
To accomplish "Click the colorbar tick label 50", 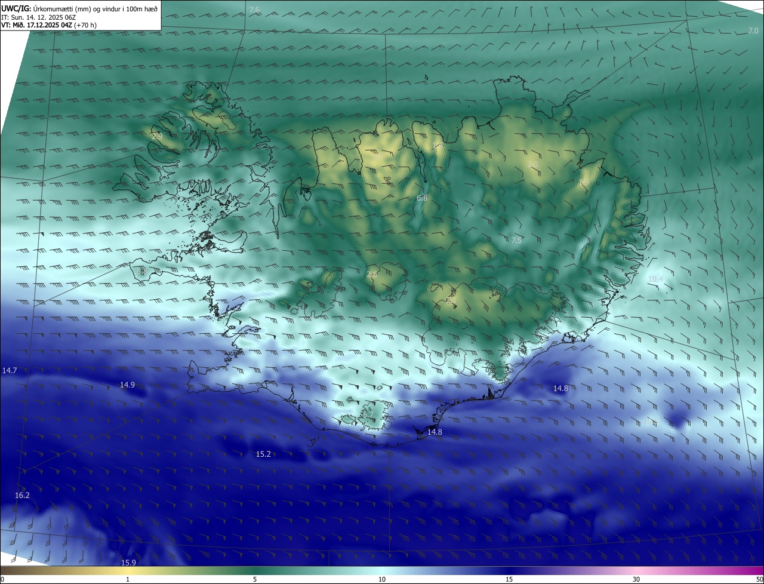I will click(759, 579).
